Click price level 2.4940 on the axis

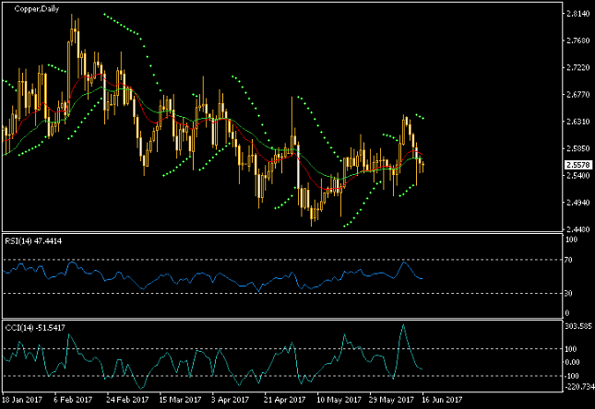pyautogui.click(x=577, y=203)
